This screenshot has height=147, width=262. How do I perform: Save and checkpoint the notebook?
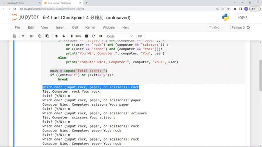pyautogui.click(x=15, y=36)
